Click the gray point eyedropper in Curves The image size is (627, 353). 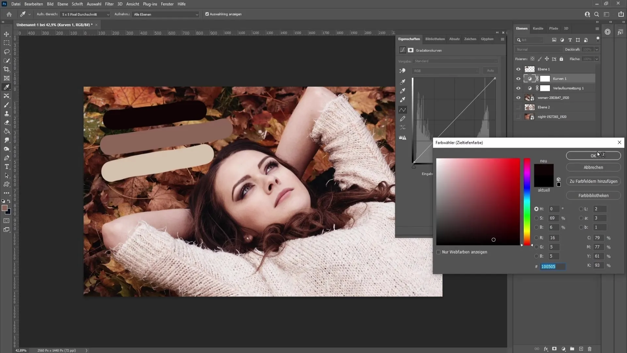point(403,91)
